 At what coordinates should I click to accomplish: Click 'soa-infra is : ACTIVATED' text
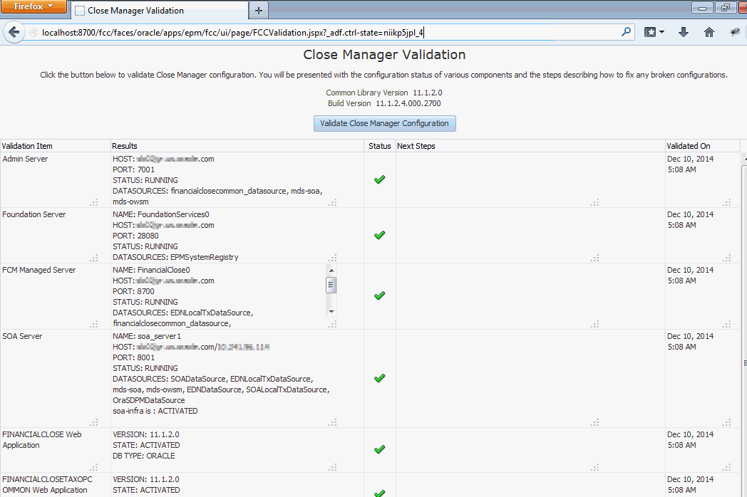click(155, 411)
